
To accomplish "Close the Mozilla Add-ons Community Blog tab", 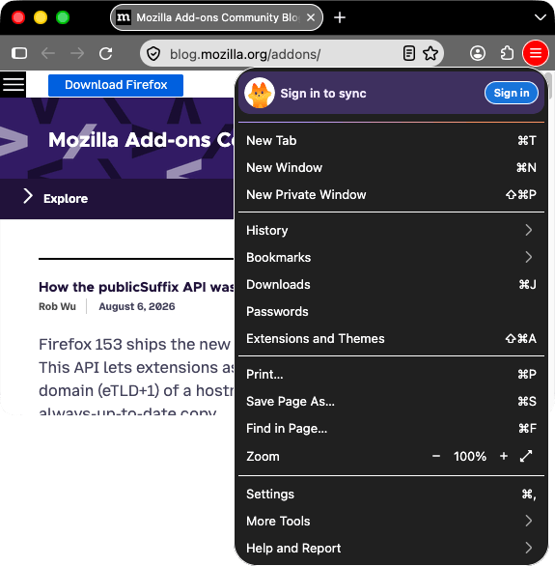I will tap(311, 17).
